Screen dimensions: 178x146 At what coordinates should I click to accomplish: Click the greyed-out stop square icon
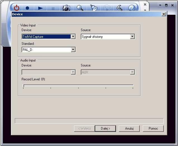(x=53, y=8)
